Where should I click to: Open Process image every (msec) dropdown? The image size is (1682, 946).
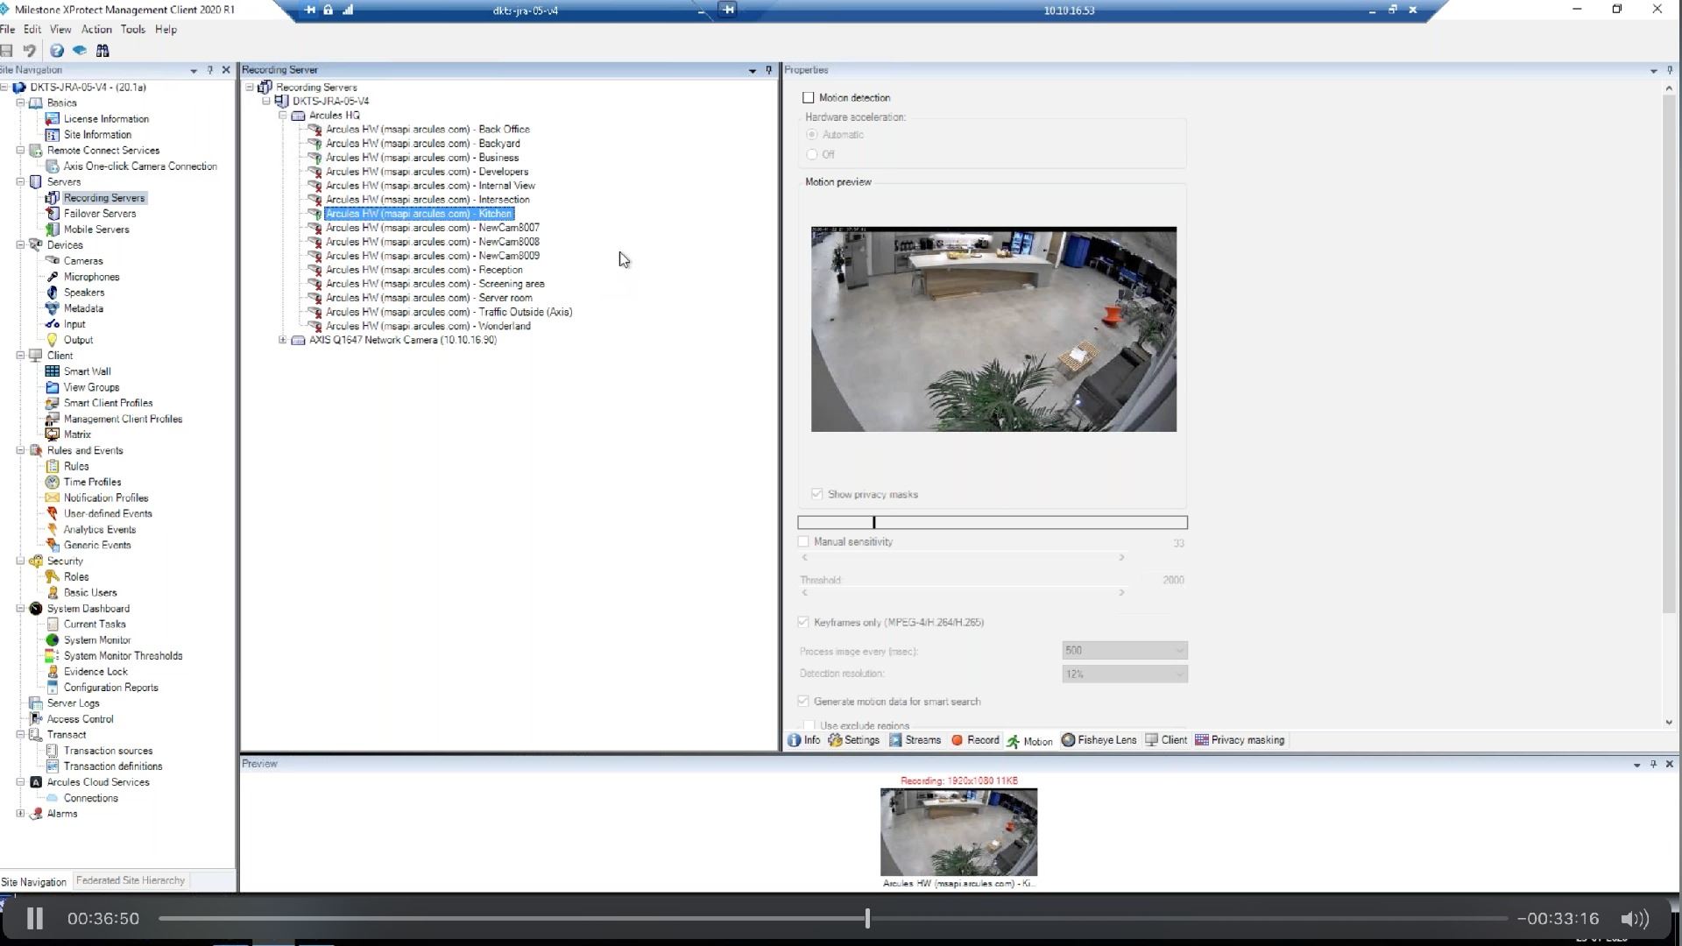click(1125, 651)
